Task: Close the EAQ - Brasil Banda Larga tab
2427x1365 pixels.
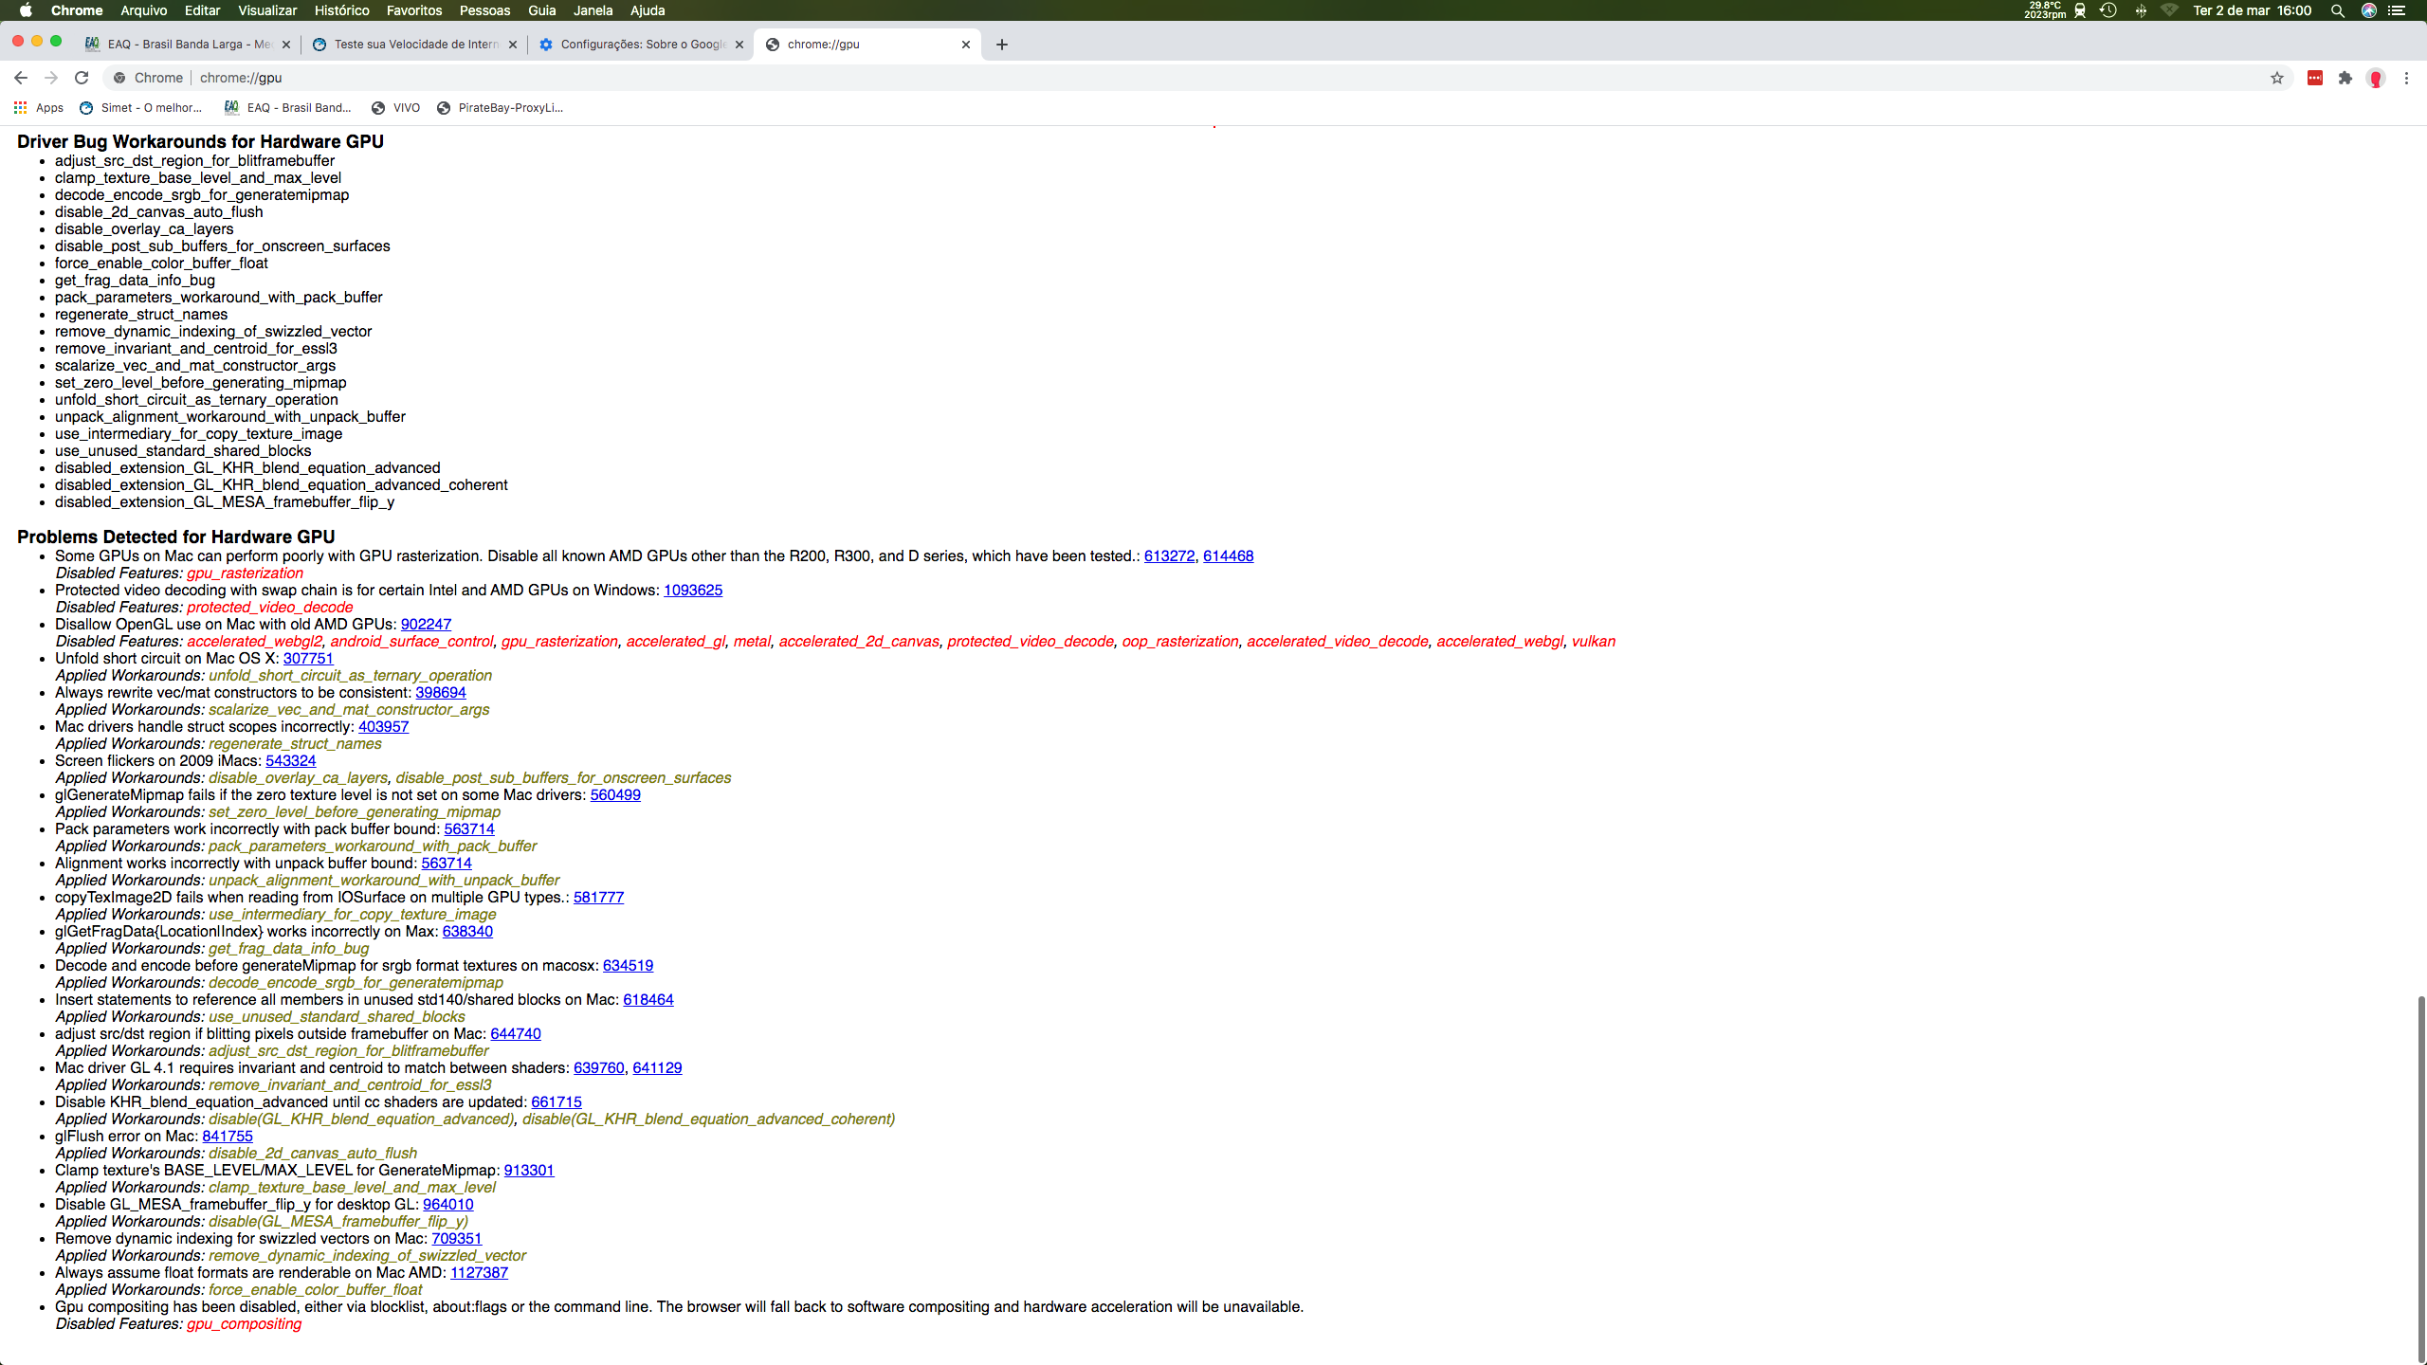Action: pyautogui.click(x=286, y=45)
